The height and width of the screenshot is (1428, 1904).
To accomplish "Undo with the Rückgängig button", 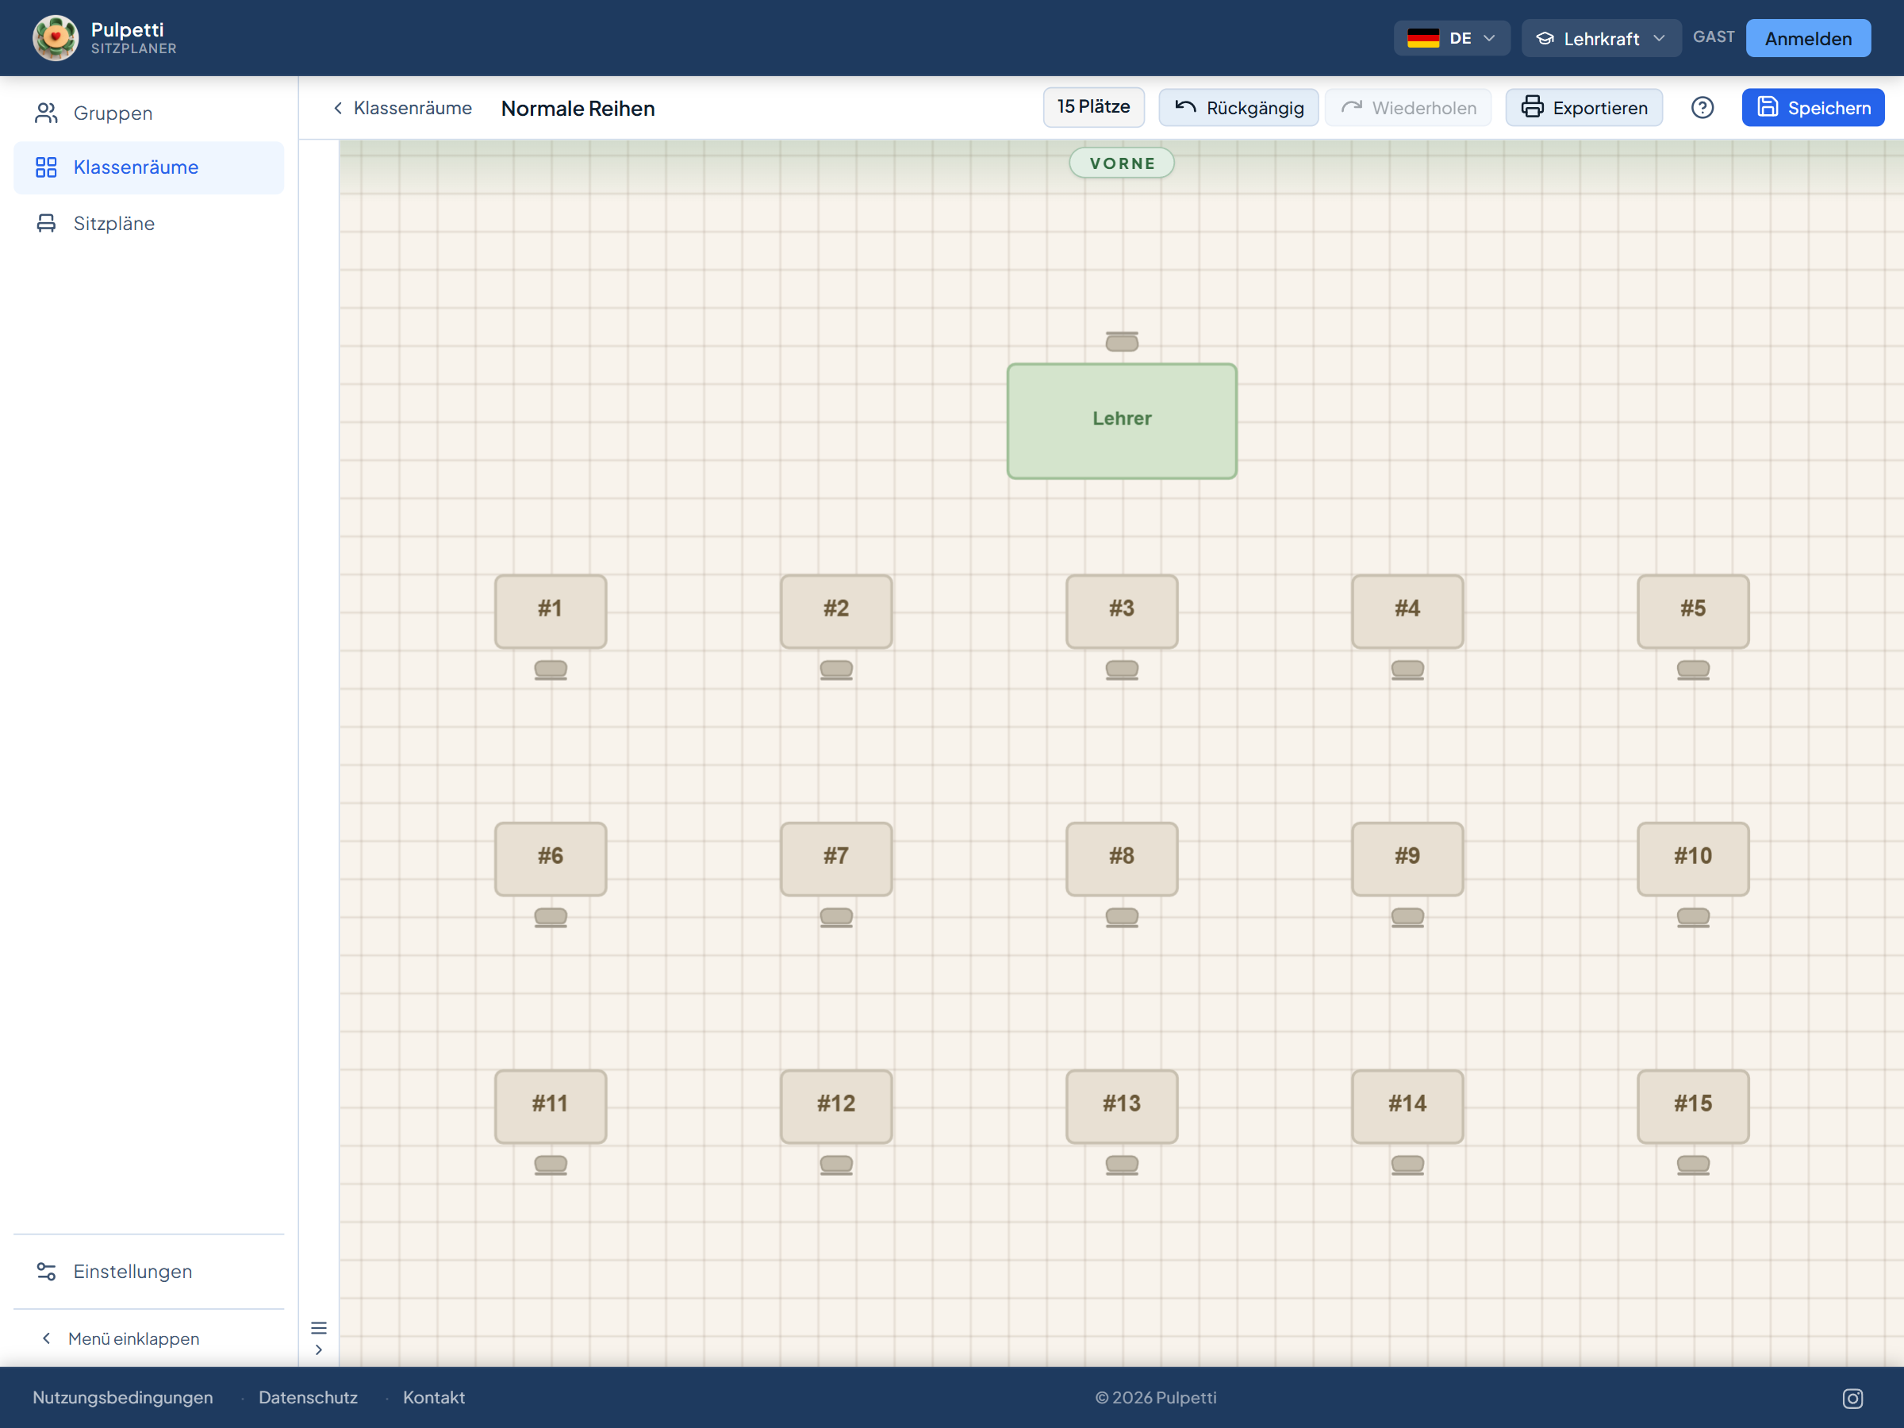I will (1238, 108).
